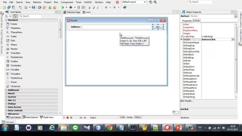Screen dimensions: 242x136
Task: Click the Address edit field on Form4
Action: click(x=117, y=27)
